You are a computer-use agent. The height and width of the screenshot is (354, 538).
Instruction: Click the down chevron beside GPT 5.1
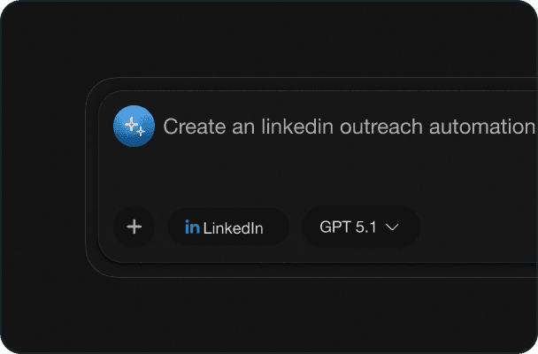coord(392,227)
